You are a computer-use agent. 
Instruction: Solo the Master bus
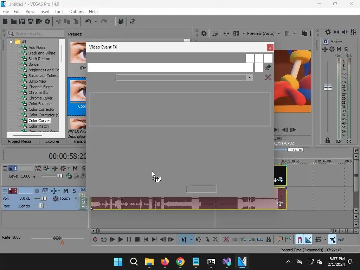click(x=346, y=49)
